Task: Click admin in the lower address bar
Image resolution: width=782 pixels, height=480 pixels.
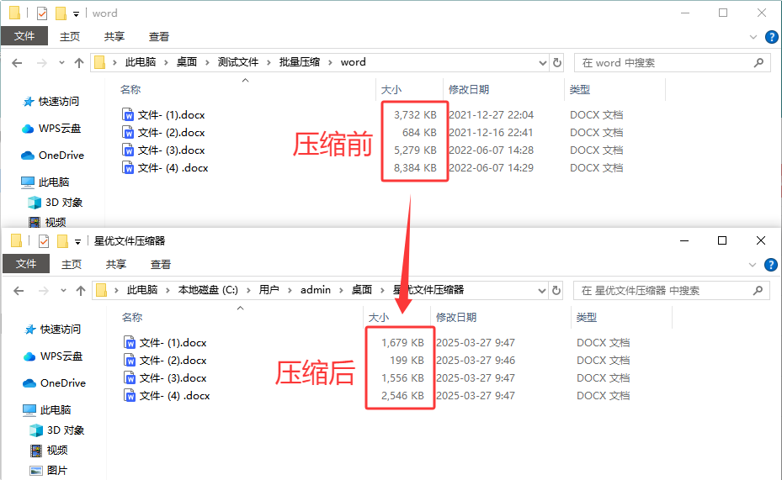Action: click(x=315, y=290)
